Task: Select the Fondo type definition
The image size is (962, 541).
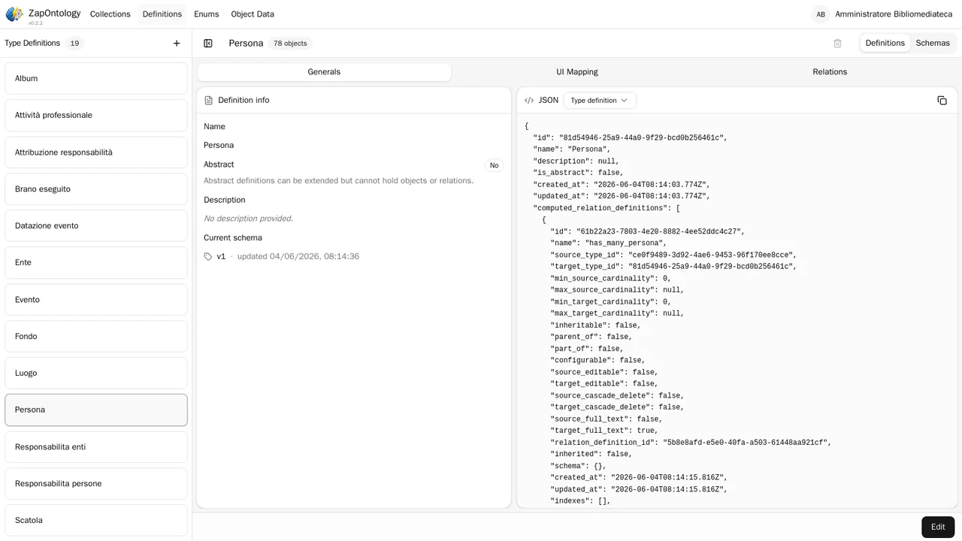Action: [96, 337]
